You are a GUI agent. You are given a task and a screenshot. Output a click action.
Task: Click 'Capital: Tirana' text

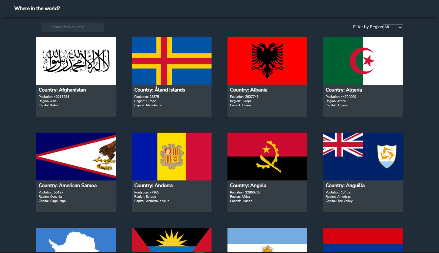(240, 105)
